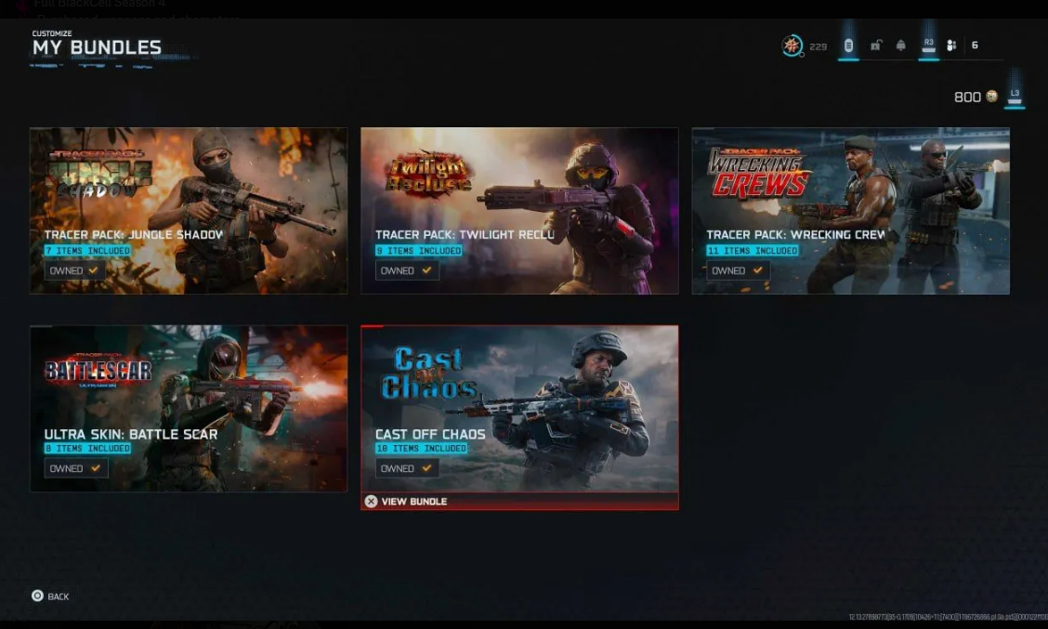The image size is (1048, 629).
Task: Click the X icon beside View Bundle
Action: point(371,502)
